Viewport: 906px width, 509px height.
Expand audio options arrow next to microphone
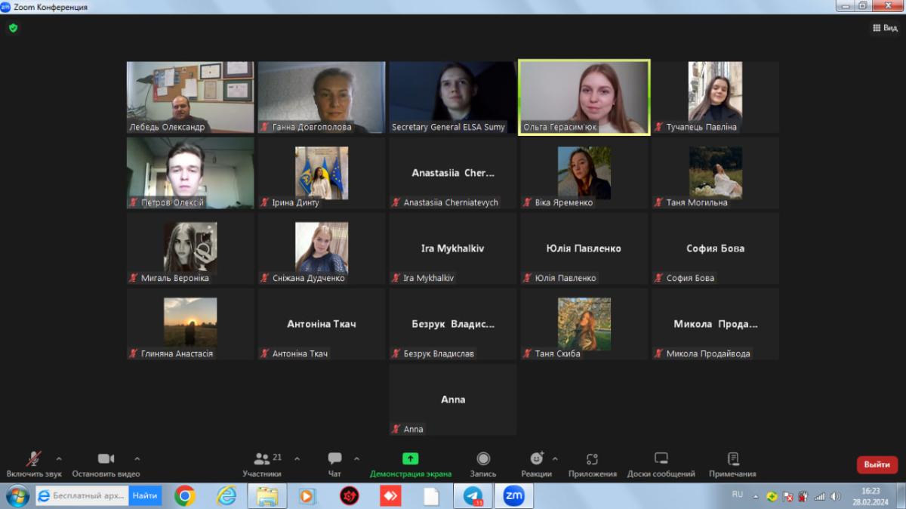click(59, 458)
